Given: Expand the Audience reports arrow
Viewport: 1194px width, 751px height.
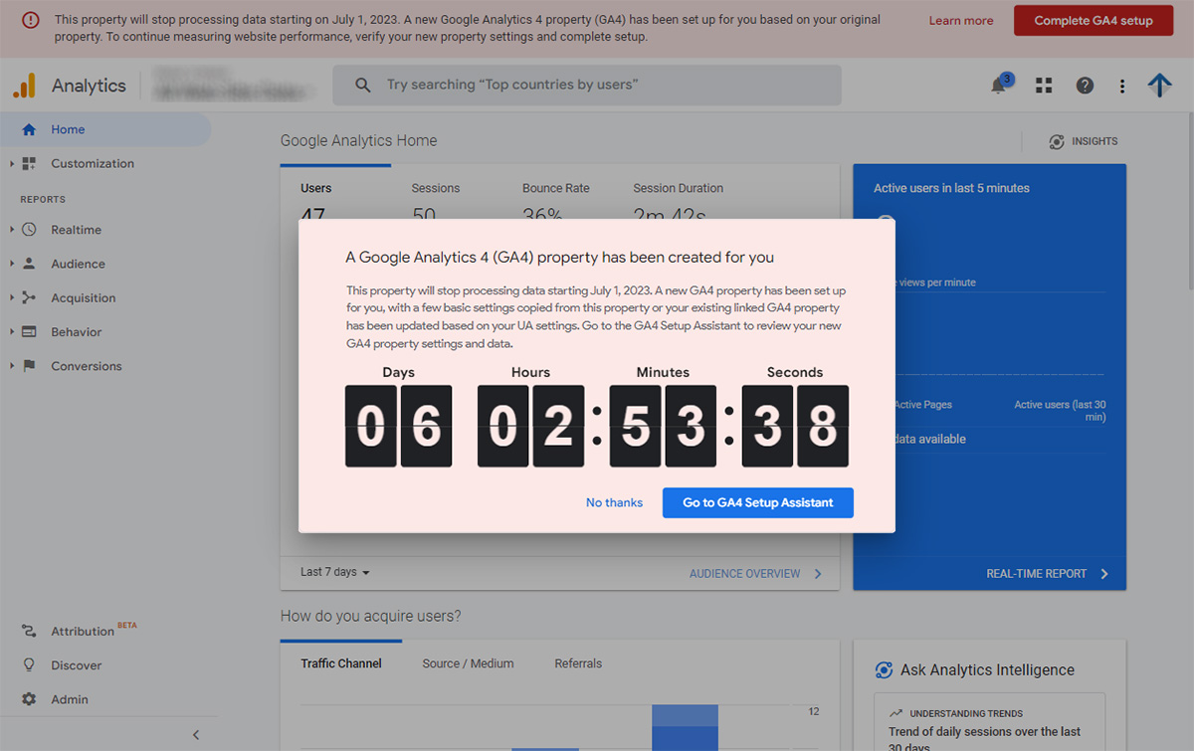Looking at the screenshot, I should [x=12, y=264].
